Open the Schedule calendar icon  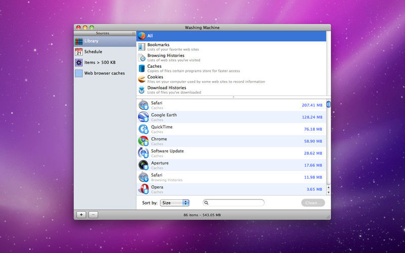click(78, 52)
